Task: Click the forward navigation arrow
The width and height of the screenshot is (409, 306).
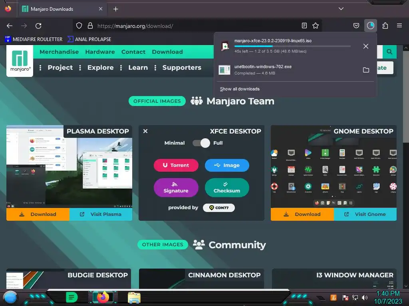Action: [24, 26]
